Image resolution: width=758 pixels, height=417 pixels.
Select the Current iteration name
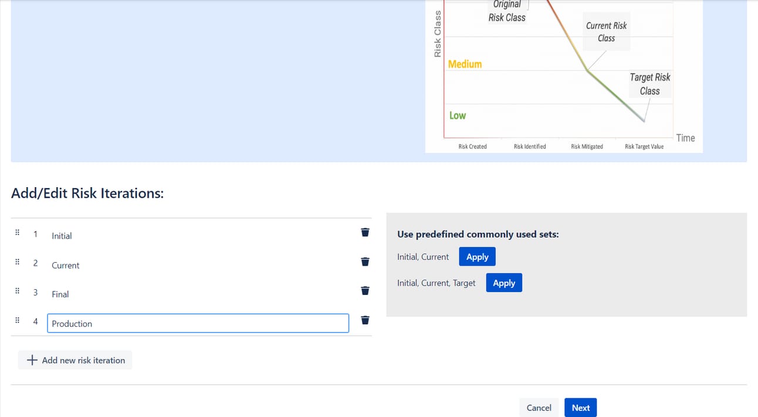coord(65,265)
